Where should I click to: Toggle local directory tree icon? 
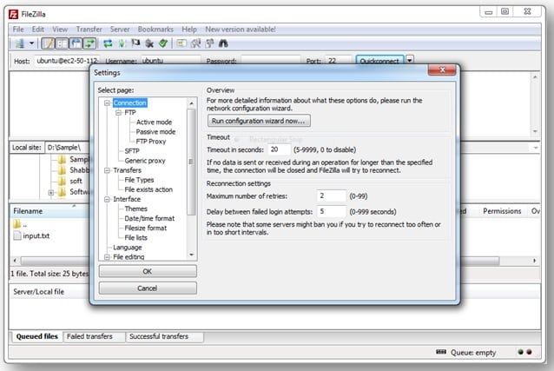click(x=62, y=43)
